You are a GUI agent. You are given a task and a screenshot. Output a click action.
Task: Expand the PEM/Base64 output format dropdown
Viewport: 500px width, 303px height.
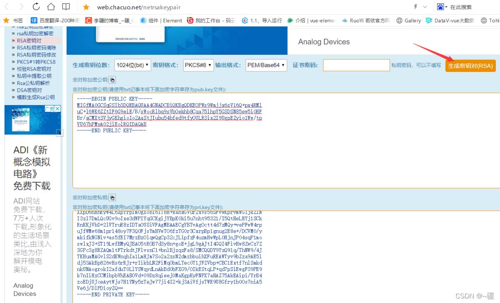pyautogui.click(x=266, y=65)
